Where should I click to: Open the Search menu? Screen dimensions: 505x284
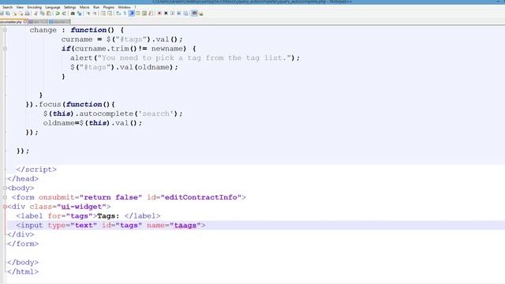[x=7, y=7]
